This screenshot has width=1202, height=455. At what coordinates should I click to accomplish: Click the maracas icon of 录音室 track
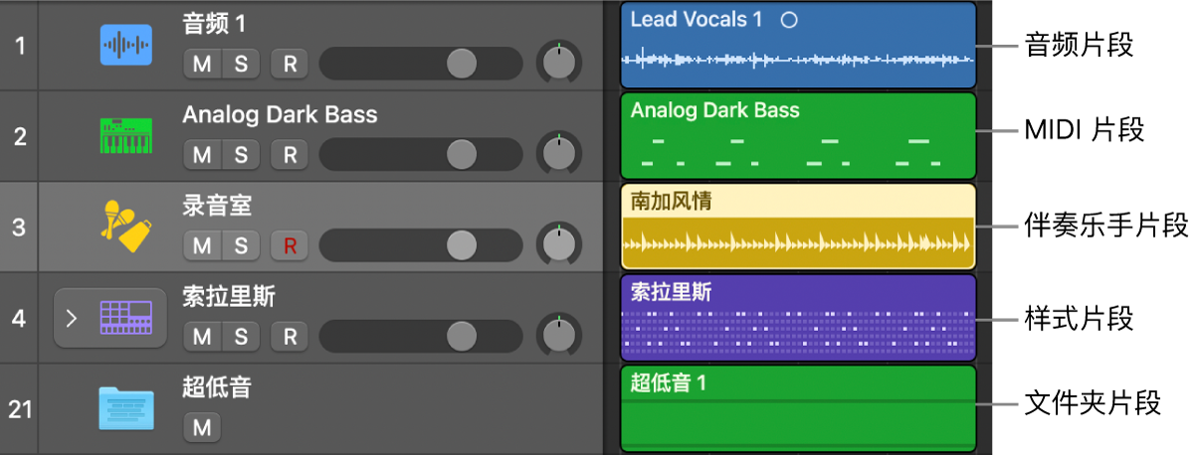point(126,225)
